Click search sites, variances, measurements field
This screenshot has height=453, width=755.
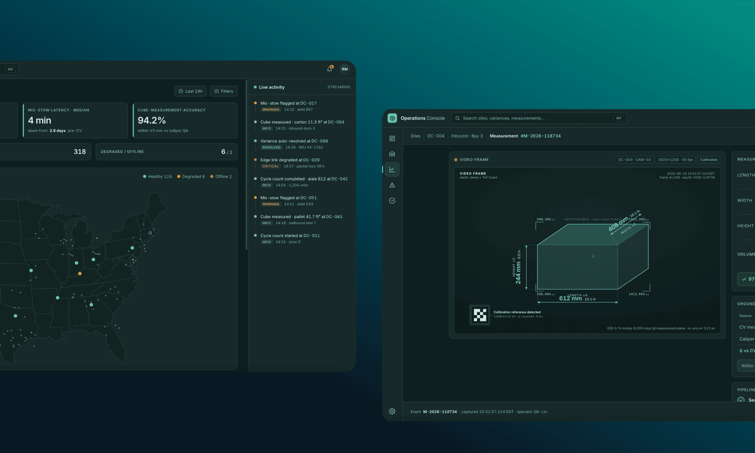pos(539,118)
